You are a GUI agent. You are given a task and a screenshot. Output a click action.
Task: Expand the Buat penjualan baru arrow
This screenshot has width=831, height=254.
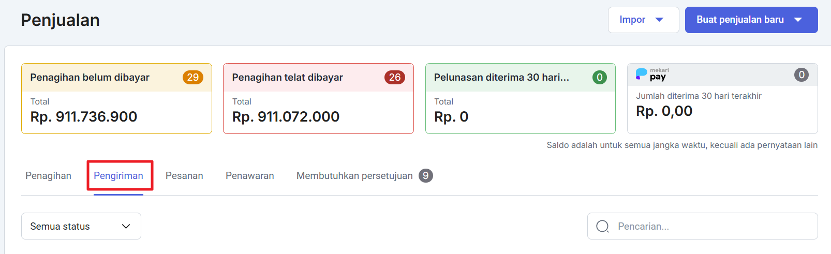pos(798,20)
